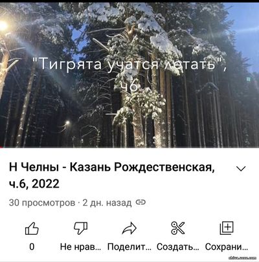Tap the snowy forest video player

pos(129,75)
